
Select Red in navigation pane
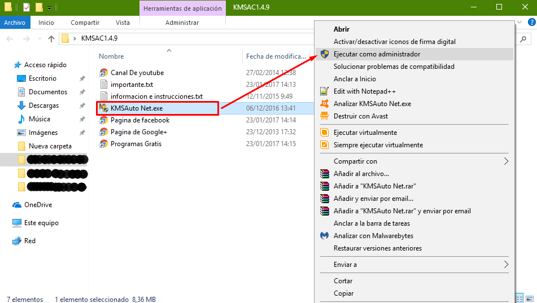click(x=30, y=241)
